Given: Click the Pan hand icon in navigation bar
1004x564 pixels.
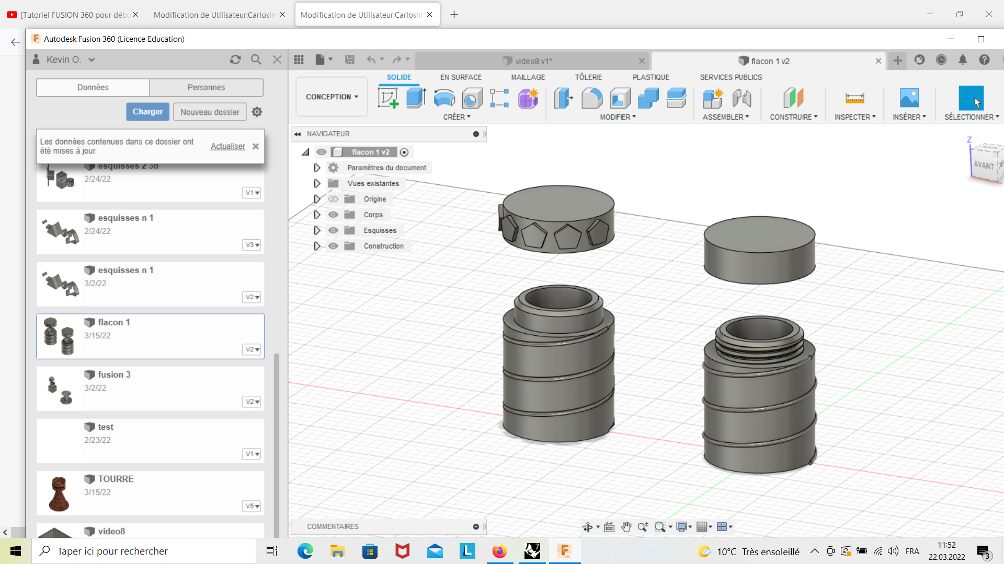Looking at the screenshot, I should (x=626, y=527).
